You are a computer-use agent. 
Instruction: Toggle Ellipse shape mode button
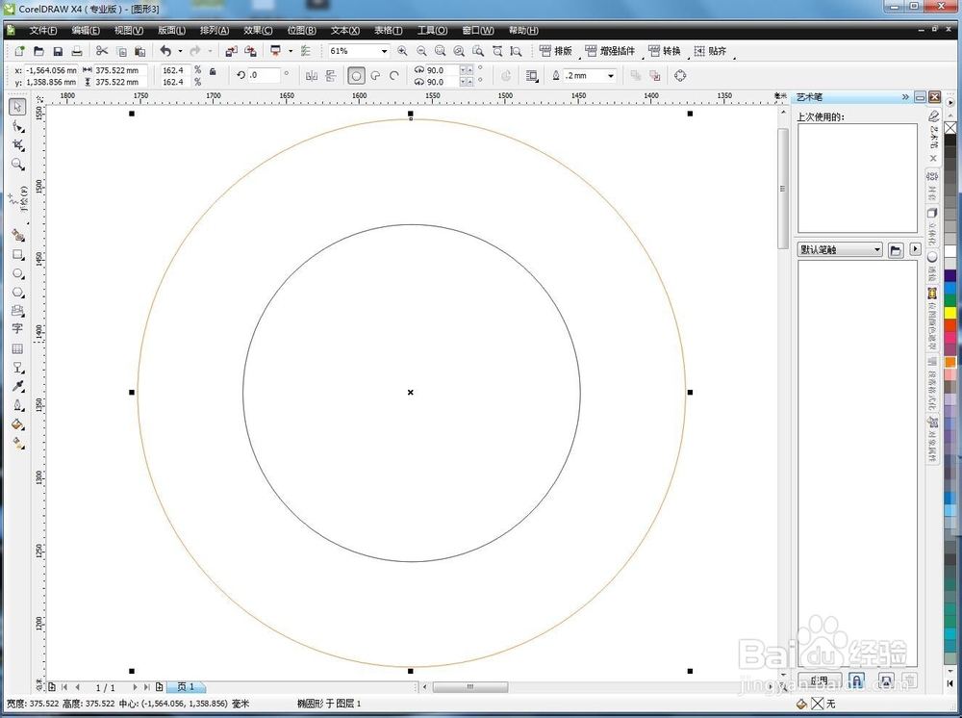(356, 76)
